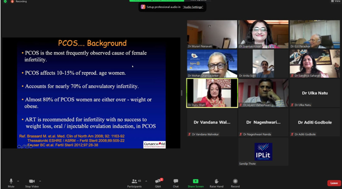
Task: Click the divider handle between slide and gallery
Action: point(181,93)
